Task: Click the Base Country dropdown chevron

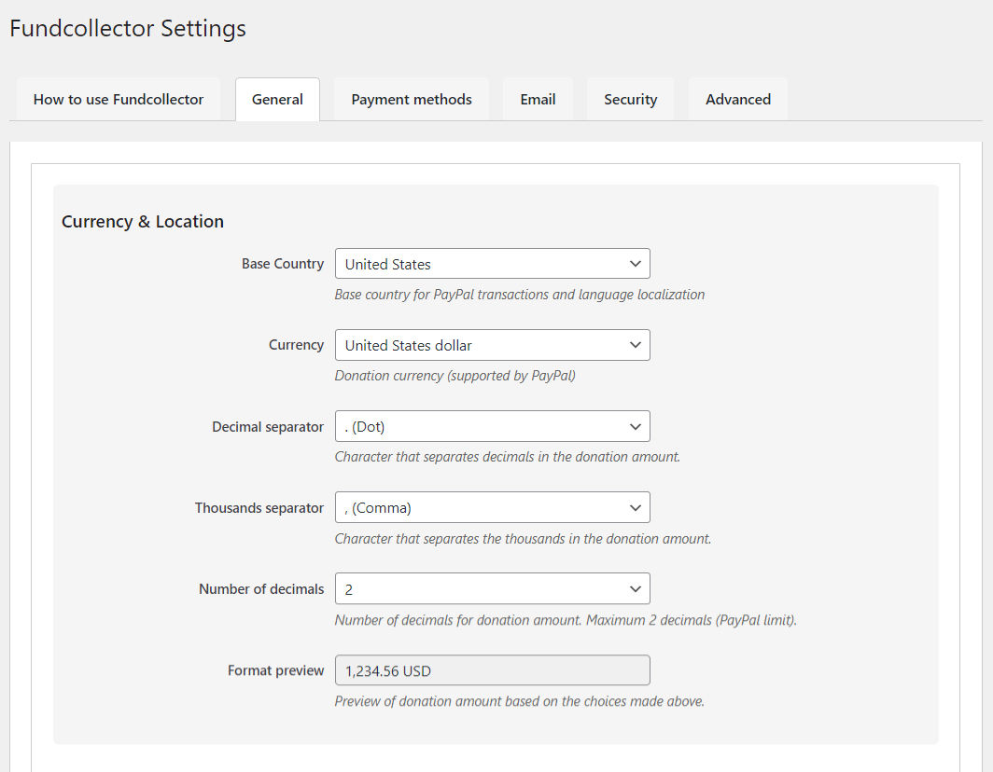Action: (636, 264)
